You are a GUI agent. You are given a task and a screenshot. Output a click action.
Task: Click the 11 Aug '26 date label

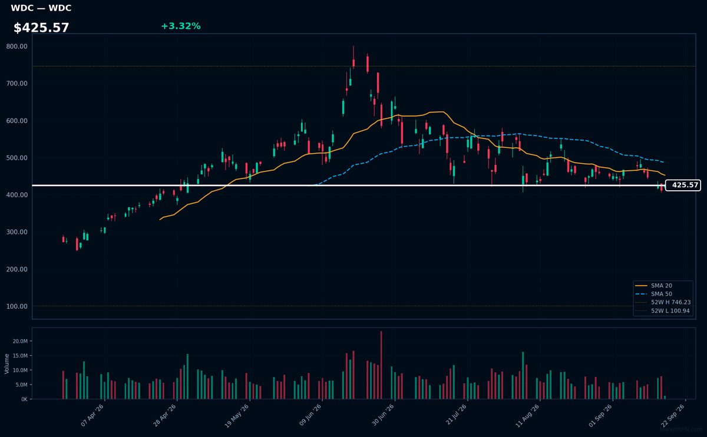click(x=528, y=415)
